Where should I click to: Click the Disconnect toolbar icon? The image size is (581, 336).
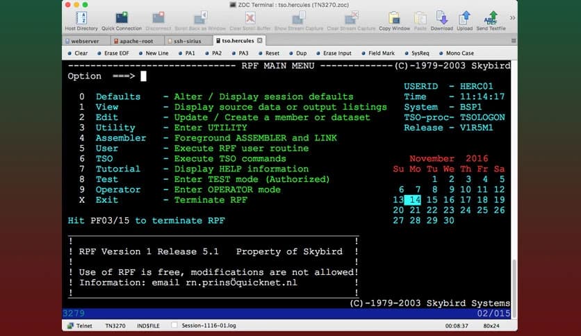click(158, 21)
